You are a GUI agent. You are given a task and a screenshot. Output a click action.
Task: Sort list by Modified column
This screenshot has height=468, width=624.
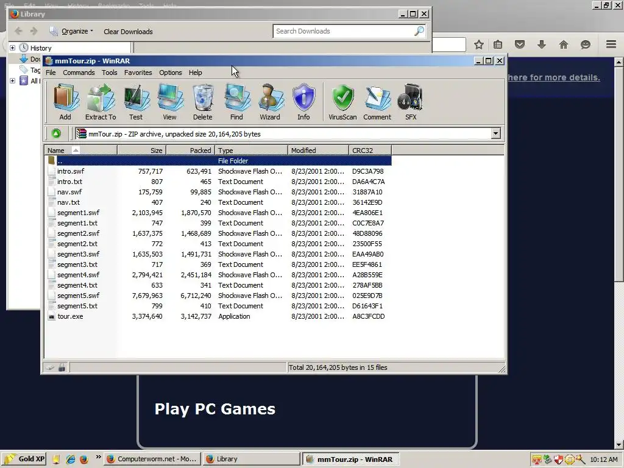318,150
